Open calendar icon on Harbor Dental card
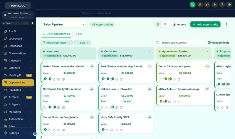The image size is (235, 139). [x=63, y=79]
